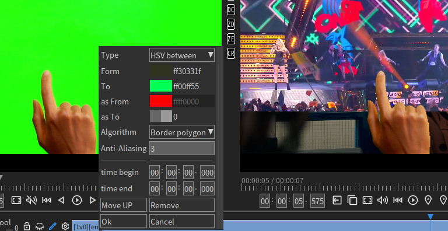Confirm dialog with Ok button
This screenshot has width=448, height=231.
pos(124,222)
